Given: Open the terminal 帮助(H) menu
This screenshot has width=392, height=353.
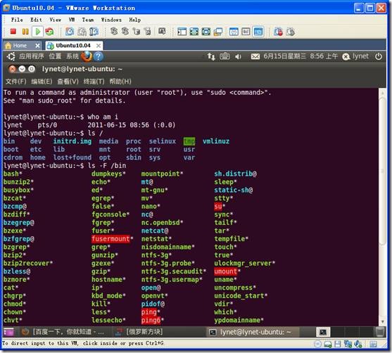Looking at the screenshot, I should coord(120,82).
